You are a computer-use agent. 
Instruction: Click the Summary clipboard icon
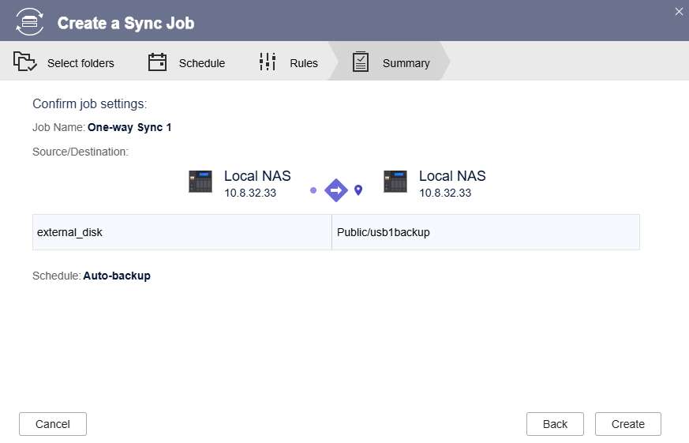pos(361,62)
